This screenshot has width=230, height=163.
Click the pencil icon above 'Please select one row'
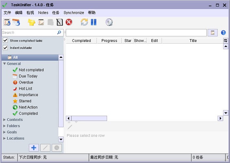[70, 127]
